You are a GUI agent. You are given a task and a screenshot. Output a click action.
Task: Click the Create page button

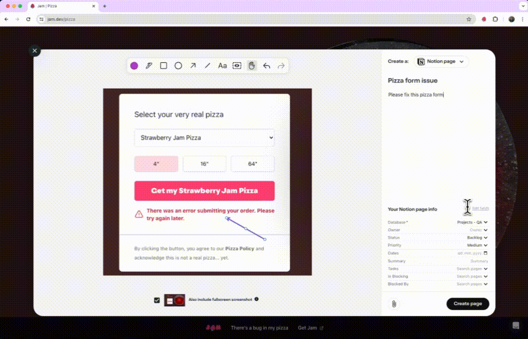[467, 304]
